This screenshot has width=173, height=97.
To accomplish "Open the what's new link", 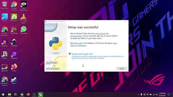I will [x=78, y=43].
